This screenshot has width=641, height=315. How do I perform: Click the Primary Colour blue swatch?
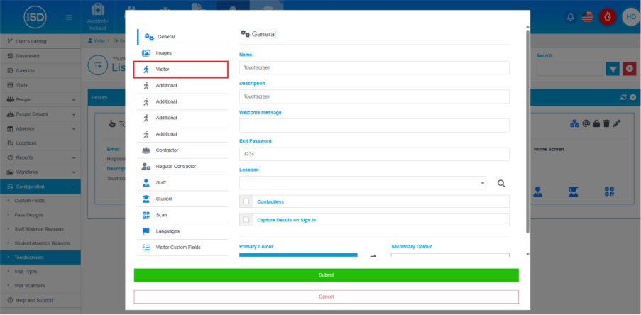[x=298, y=255]
